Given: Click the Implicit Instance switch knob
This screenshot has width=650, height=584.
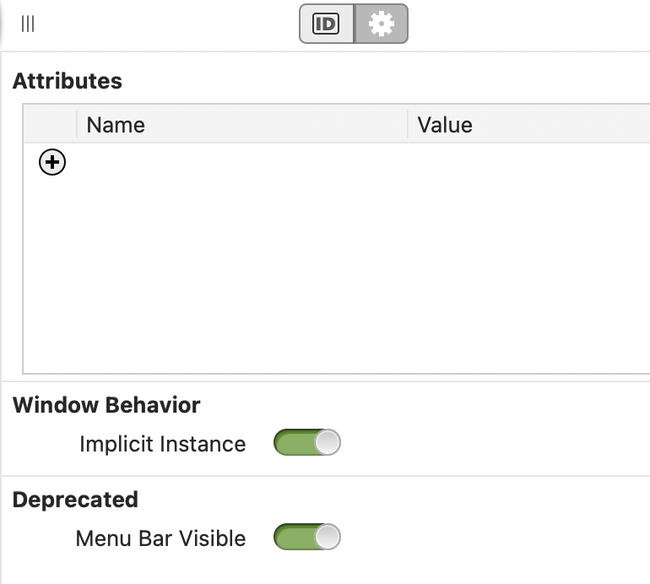Looking at the screenshot, I should [328, 443].
